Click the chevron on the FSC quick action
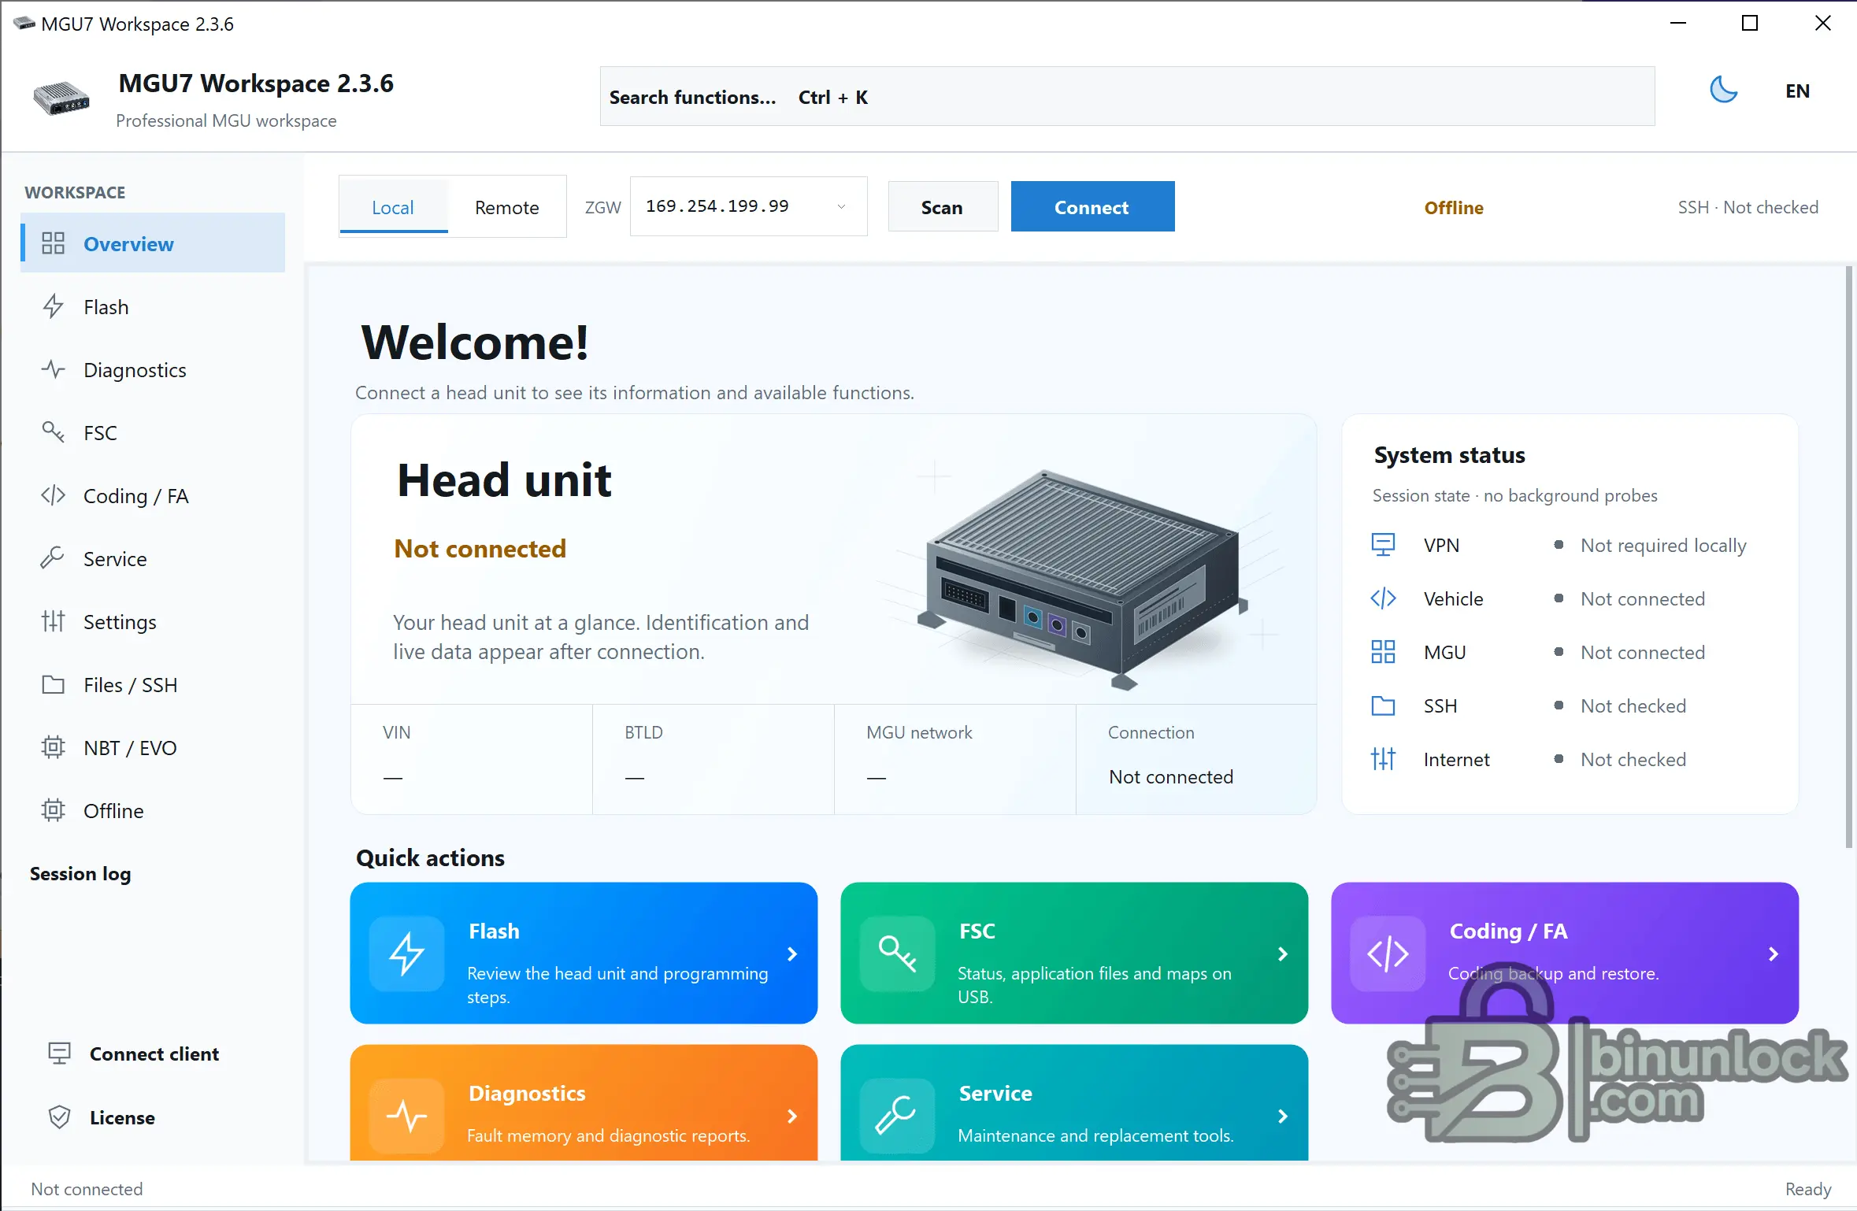Screen dimensions: 1857x1211 [x=1283, y=954]
